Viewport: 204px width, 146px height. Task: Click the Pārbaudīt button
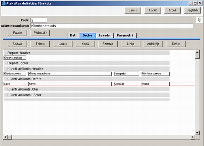40,33
